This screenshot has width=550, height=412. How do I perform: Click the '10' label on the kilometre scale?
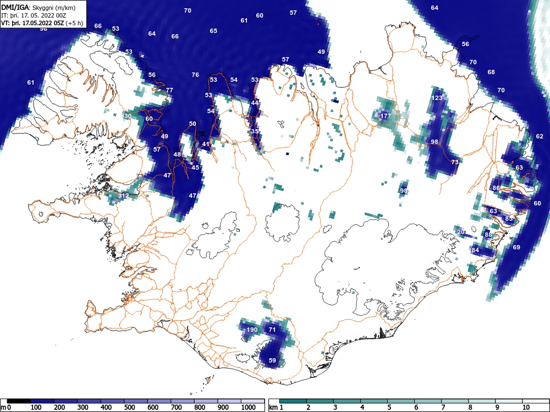tap(526, 408)
